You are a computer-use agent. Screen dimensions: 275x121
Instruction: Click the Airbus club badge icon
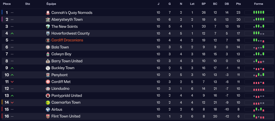coord(48,109)
